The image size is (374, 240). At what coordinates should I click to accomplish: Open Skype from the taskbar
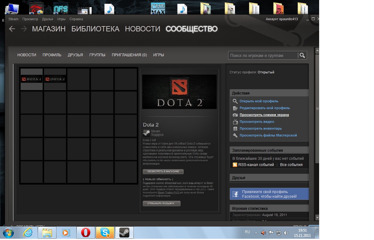pos(105,233)
